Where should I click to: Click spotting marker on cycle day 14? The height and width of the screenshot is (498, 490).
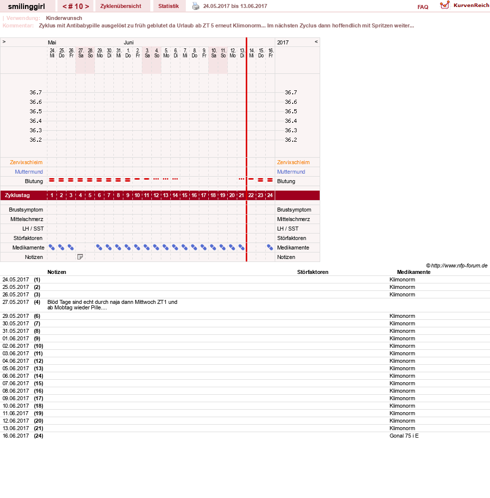175,179
